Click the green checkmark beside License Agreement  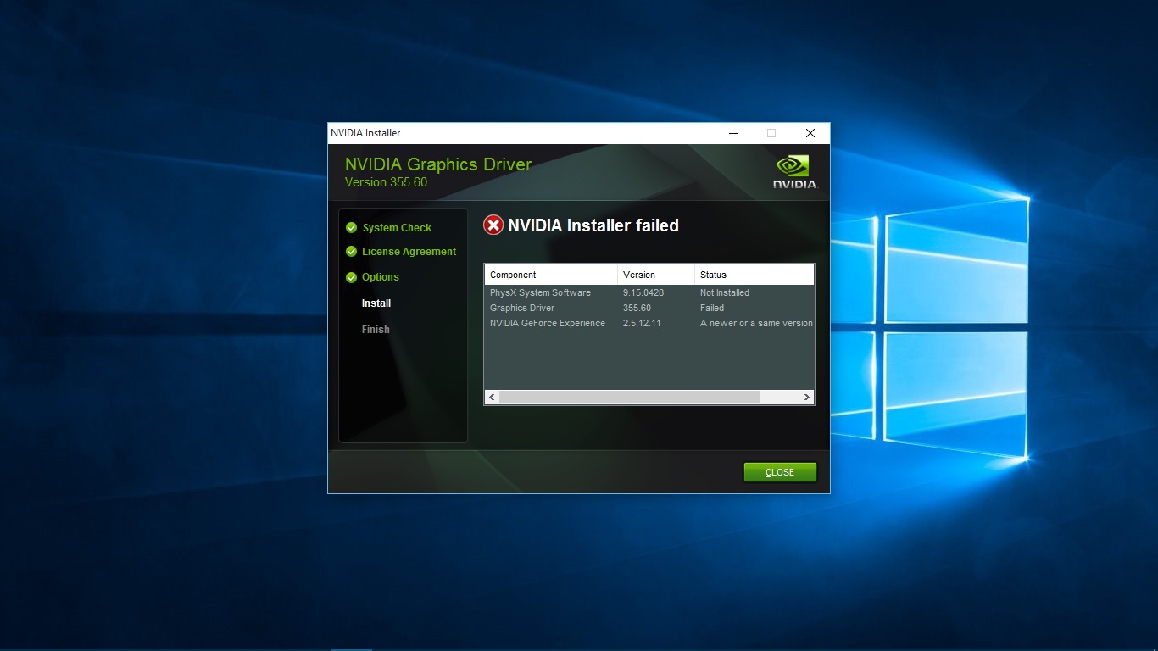pos(351,252)
